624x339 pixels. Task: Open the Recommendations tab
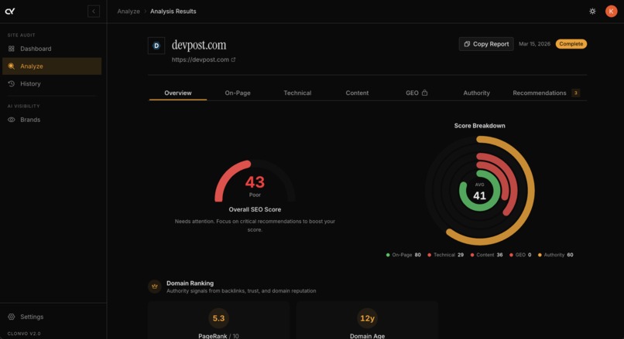point(546,93)
